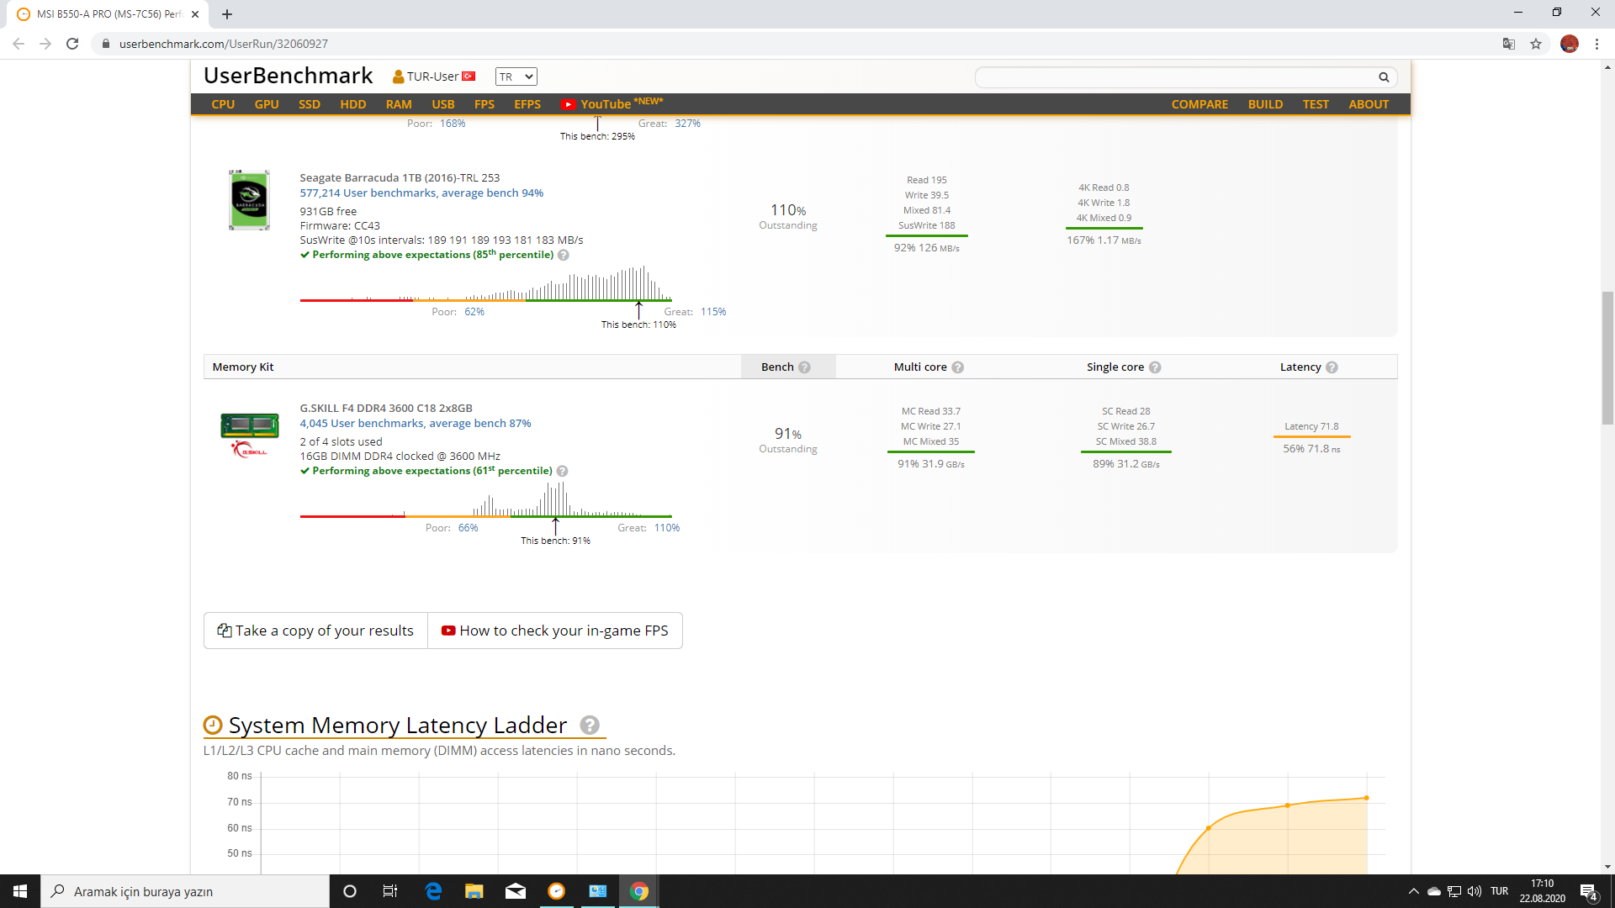Open the TR language dropdown
This screenshot has width=1615, height=908.
pos(516,77)
